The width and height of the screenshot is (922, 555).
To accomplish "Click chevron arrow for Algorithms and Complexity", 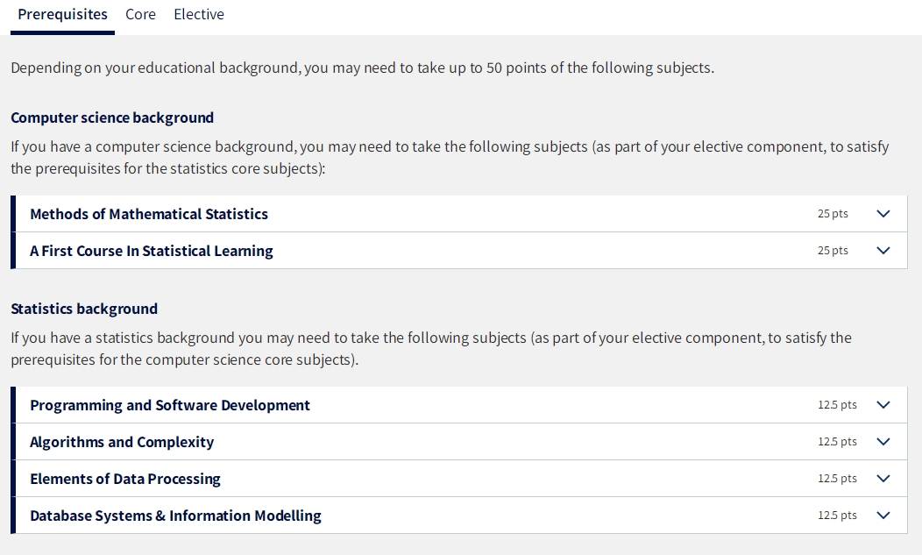I will 883,441.
